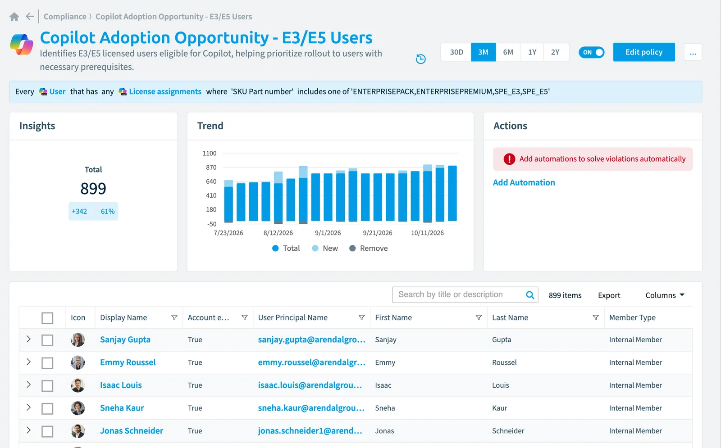Image resolution: width=721 pixels, height=448 pixels.
Task: Click the back arrow icon
Action: [x=30, y=17]
